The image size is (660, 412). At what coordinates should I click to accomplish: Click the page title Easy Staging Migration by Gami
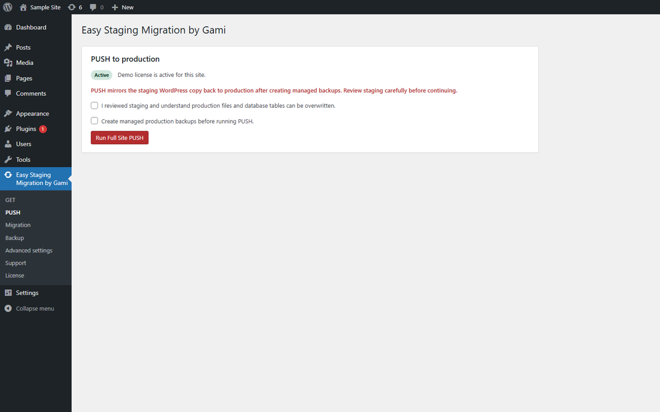[154, 30]
